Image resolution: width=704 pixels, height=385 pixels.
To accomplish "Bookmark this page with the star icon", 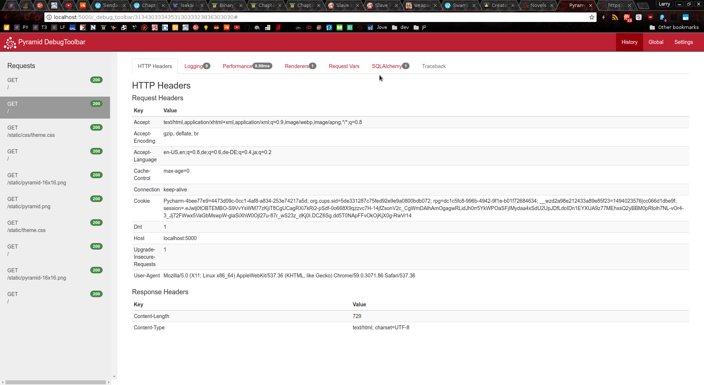I will (x=591, y=17).
